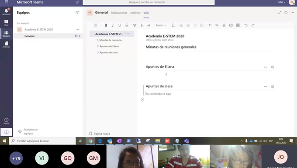Go to Apuntes de clase in wiki outline
The image size is (297, 168).
pos(107,52)
